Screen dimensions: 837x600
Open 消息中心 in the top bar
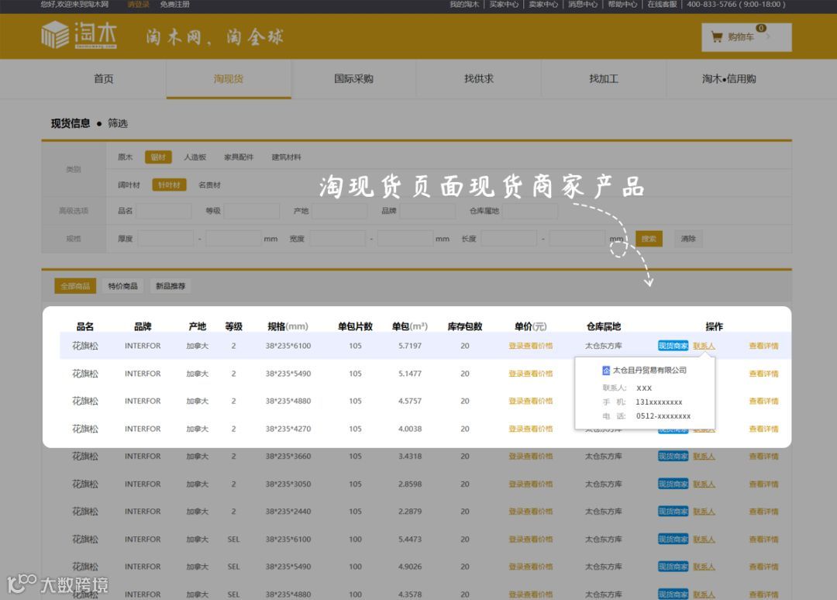[x=583, y=5]
